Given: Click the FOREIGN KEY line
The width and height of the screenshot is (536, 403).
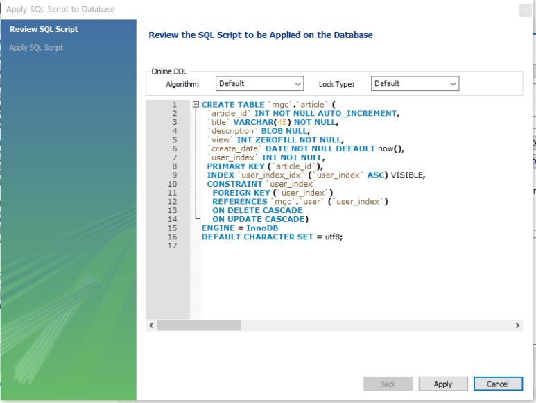Looking at the screenshot, I should (x=273, y=193).
